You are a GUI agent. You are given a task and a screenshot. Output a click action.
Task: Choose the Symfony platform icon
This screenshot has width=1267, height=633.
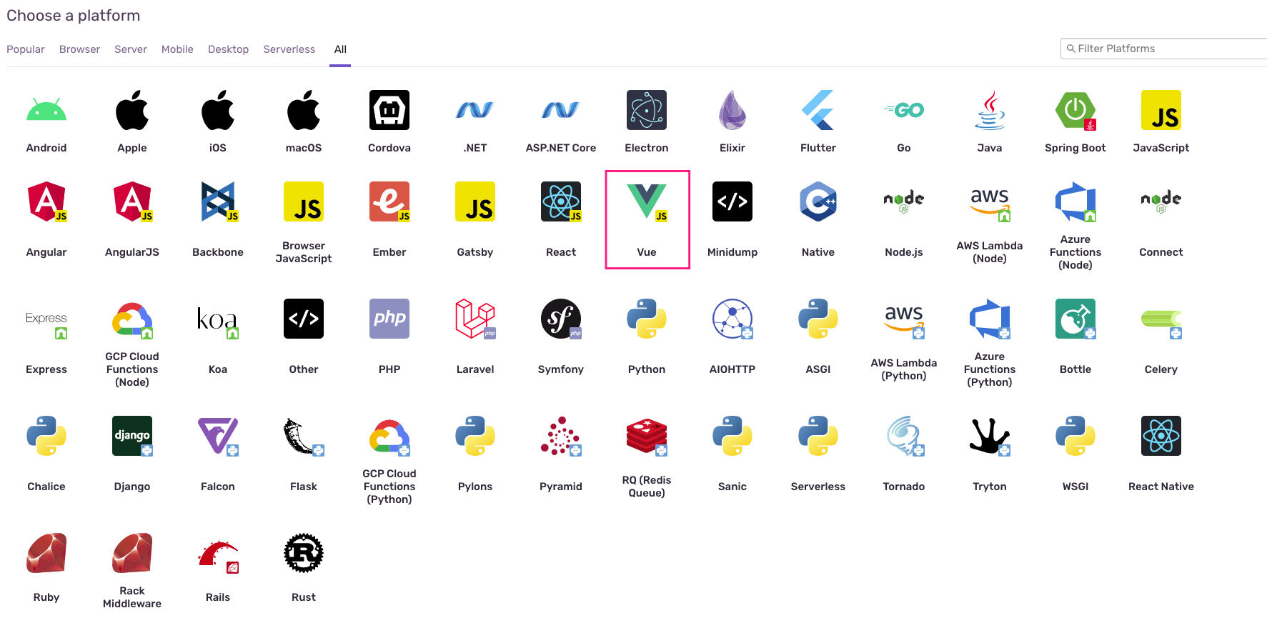pyautogui.click(x=561, y=319)
